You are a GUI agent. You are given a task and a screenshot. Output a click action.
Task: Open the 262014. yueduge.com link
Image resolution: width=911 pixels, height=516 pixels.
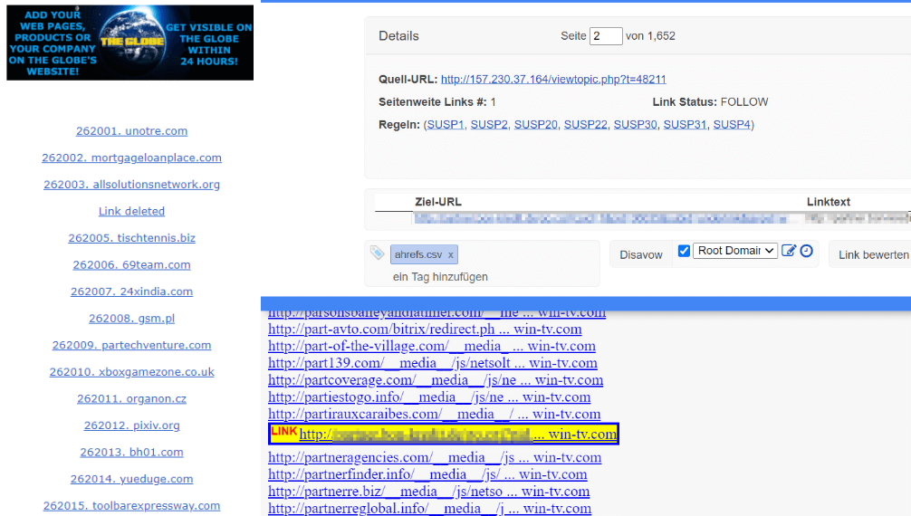pyautogui.click(x=132, y=479)
